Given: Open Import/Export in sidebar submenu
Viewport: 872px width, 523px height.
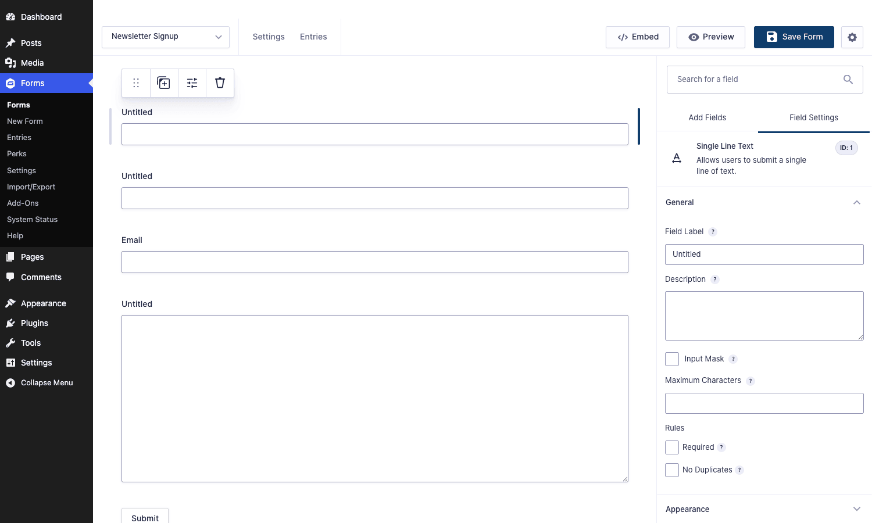Looking at the screenshot, I should tap(31, 187).
